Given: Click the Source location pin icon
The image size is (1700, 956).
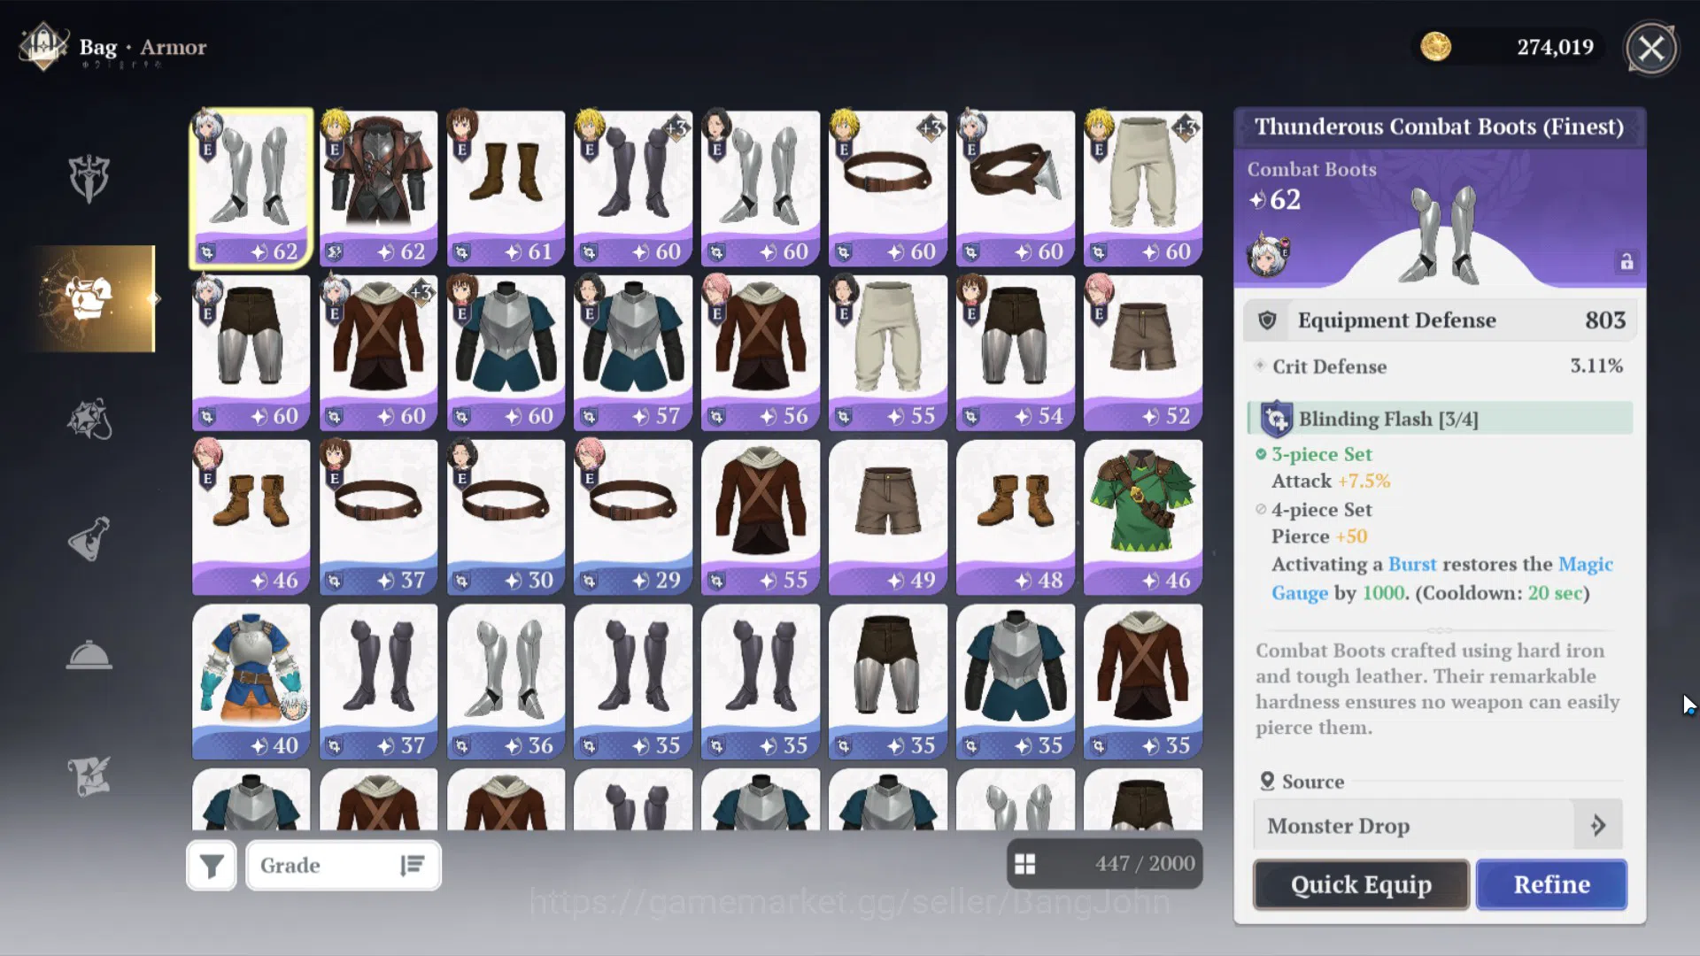Looking at the screenshot, I should point(1267,782).
